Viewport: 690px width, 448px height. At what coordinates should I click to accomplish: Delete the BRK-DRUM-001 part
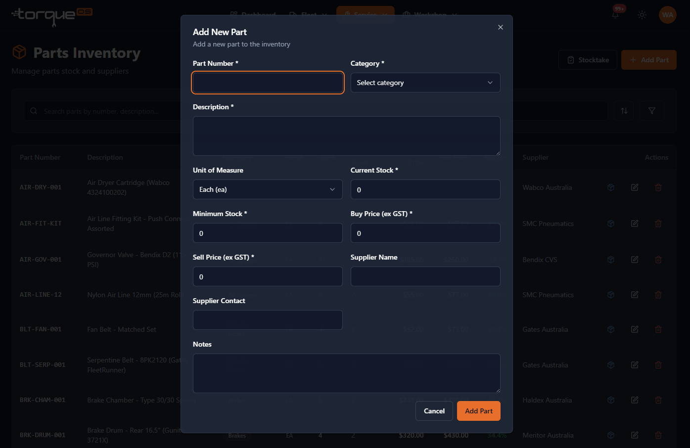coord(658,435)
